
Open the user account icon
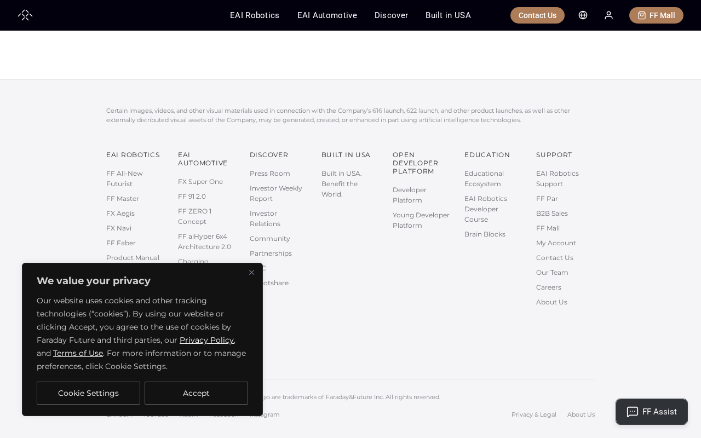pos(608,15)
